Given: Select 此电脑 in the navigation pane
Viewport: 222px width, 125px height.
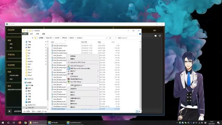Looking at the screenshot, I should tap(28, 83).
